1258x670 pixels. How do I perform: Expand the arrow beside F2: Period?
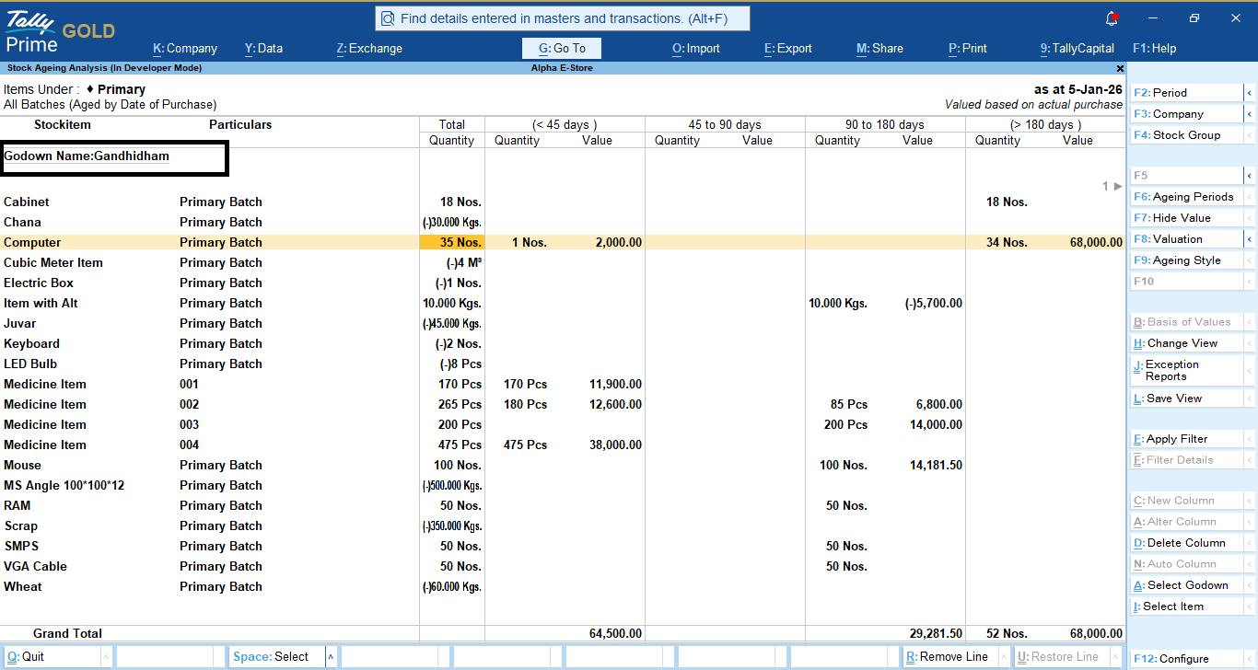pos(1249,93)
